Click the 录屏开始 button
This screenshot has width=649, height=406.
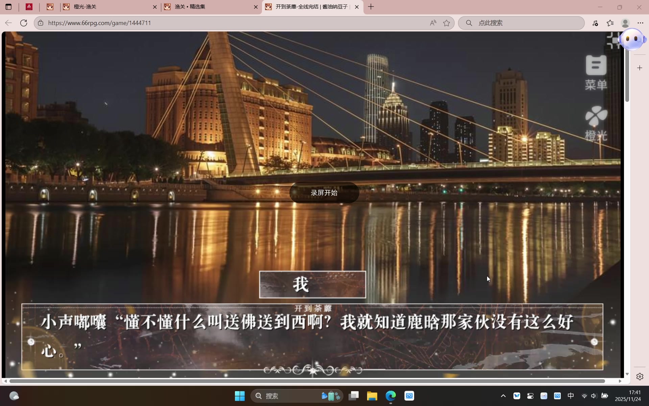click(x=324, y=193)
